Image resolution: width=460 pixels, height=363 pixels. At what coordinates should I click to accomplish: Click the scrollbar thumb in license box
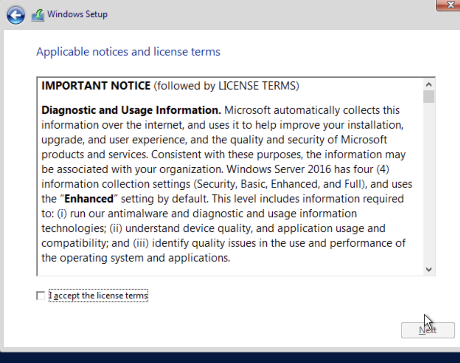(429, 96)
